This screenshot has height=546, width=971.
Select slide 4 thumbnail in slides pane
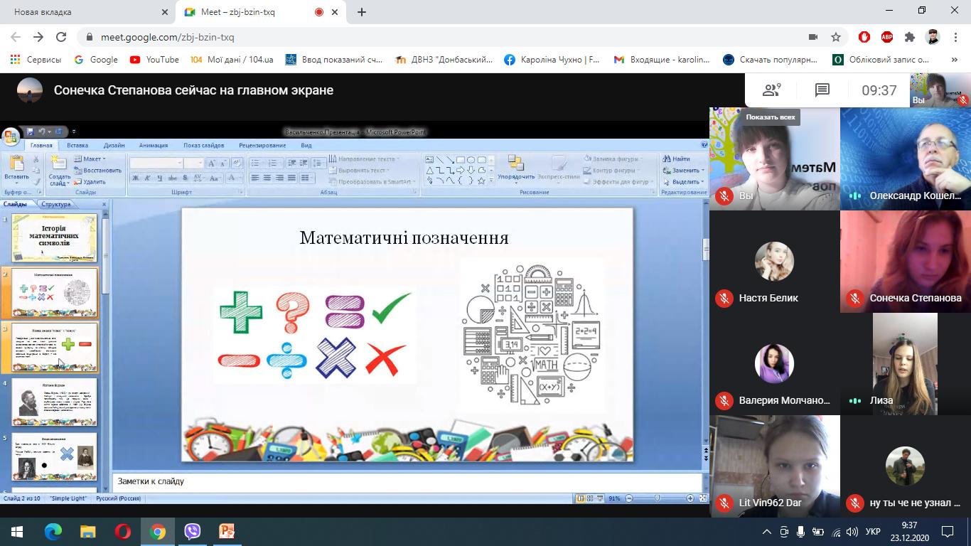54,402
